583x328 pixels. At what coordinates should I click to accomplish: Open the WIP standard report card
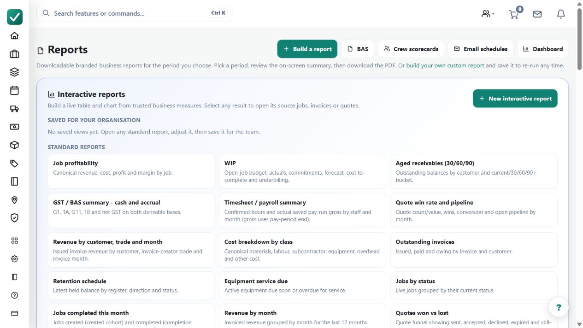tap(302, 171)
